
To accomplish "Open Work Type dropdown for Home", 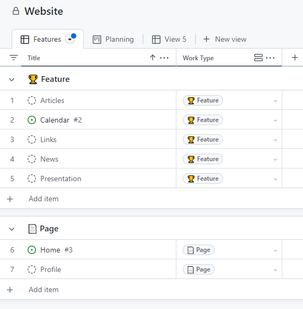I will point(275,250).
